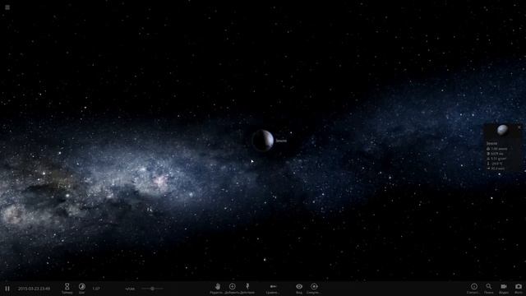
Task: Click the time step value field
Action: pos(96,289)
